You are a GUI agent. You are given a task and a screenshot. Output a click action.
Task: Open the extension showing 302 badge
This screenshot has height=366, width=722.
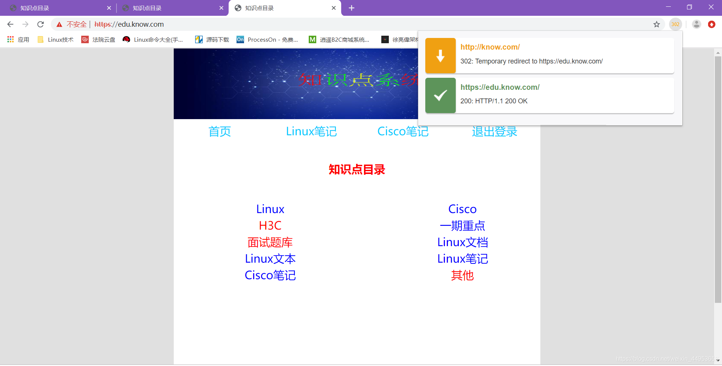coord(675,24)
